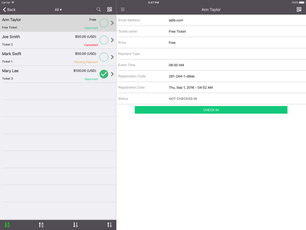The width and height of the screenshot is (306, 230).
Task: Expand Joe Smith row chevron
Action: point(112,40)
